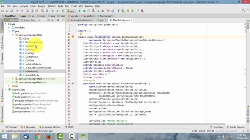Collapse the app root tree node

tap(6, 24)
